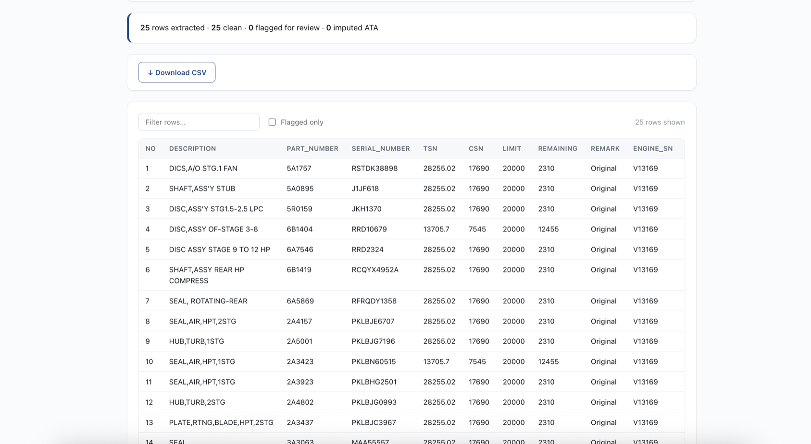Viewport: 811px width, 444px height.
Task: Click SHAFT,ASSY REAR HP COMPRESS description
Action: (x=207, y=275)
